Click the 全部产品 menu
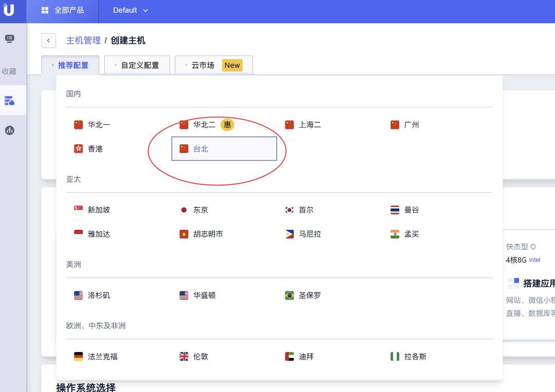 coord(63,10)
